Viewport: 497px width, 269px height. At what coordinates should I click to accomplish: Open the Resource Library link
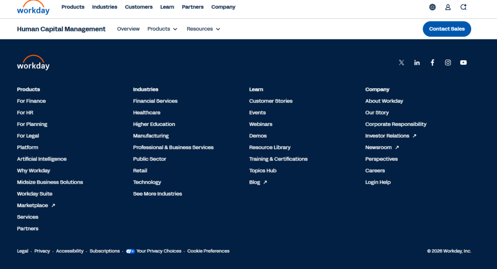(270, 147)
